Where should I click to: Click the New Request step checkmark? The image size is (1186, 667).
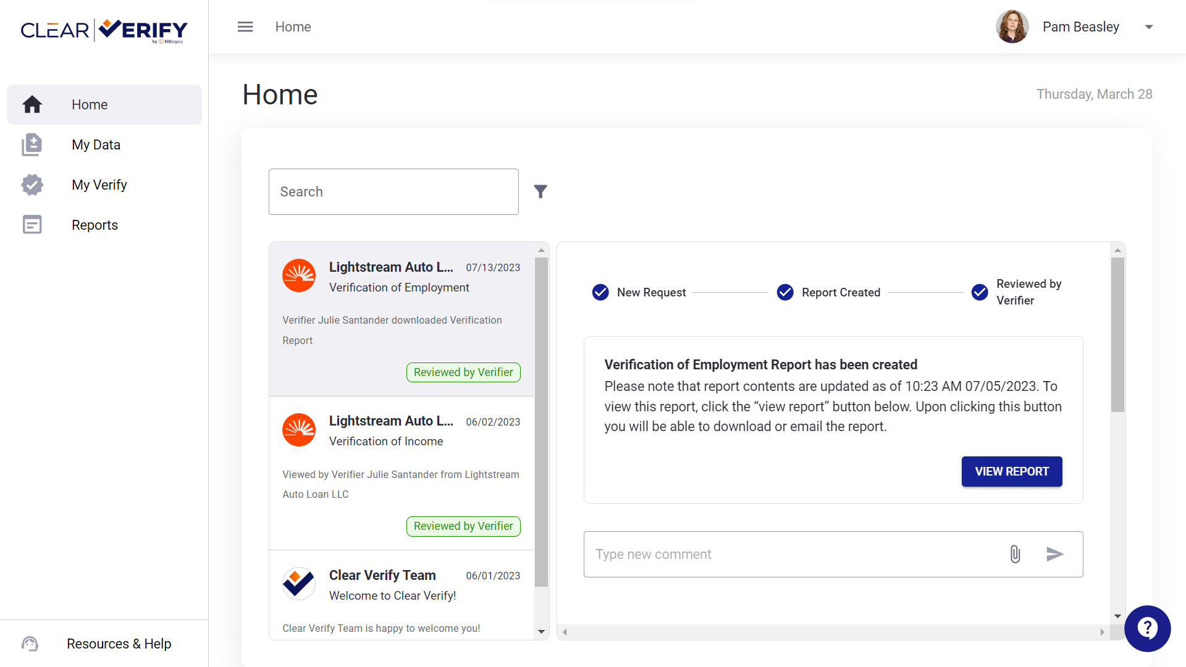(x=600, y=292)
